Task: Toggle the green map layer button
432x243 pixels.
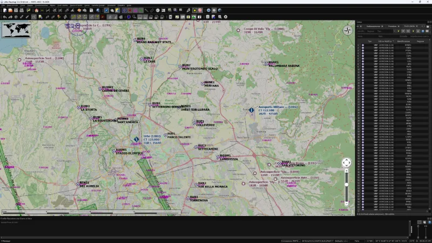Action: [x=141, y=10]
